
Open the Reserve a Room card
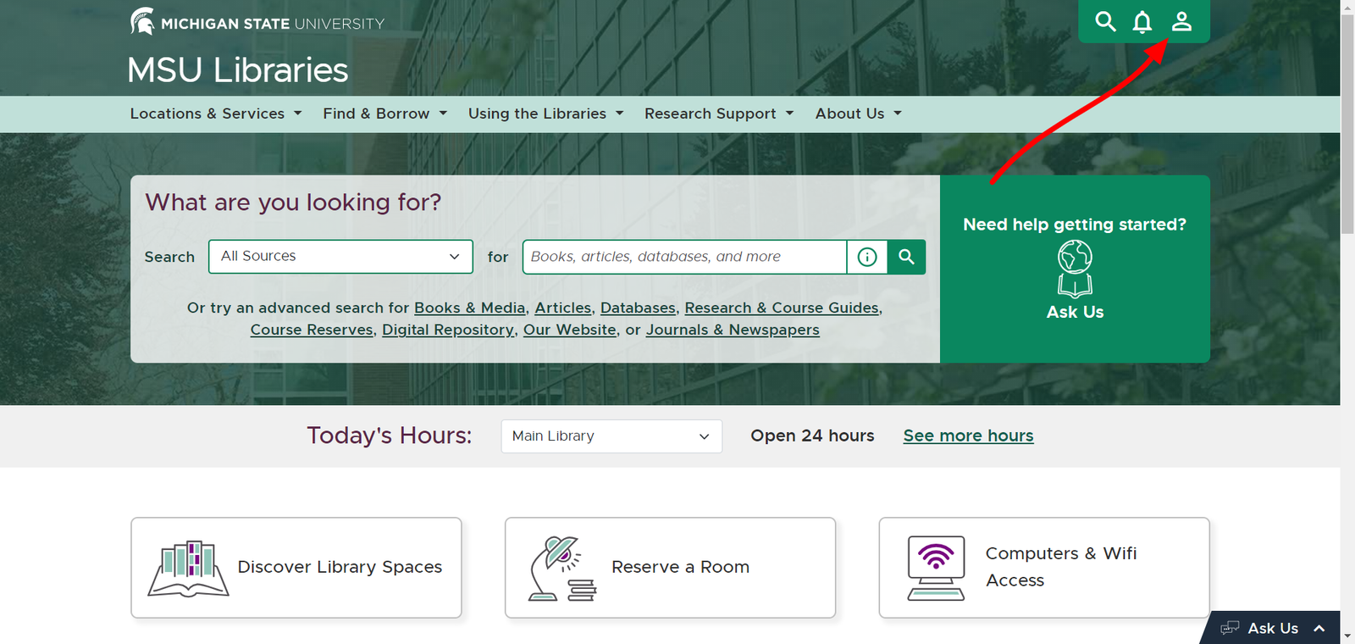[x=670, y=568]
